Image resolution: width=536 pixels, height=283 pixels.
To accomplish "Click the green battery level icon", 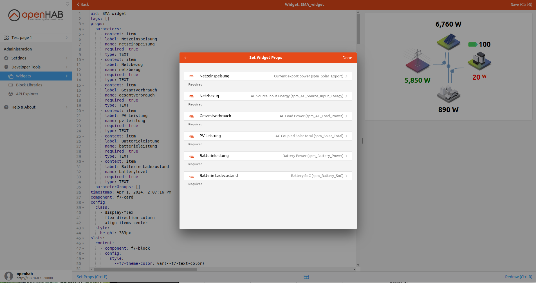I will pyautogui.click(x=473, y=45).
